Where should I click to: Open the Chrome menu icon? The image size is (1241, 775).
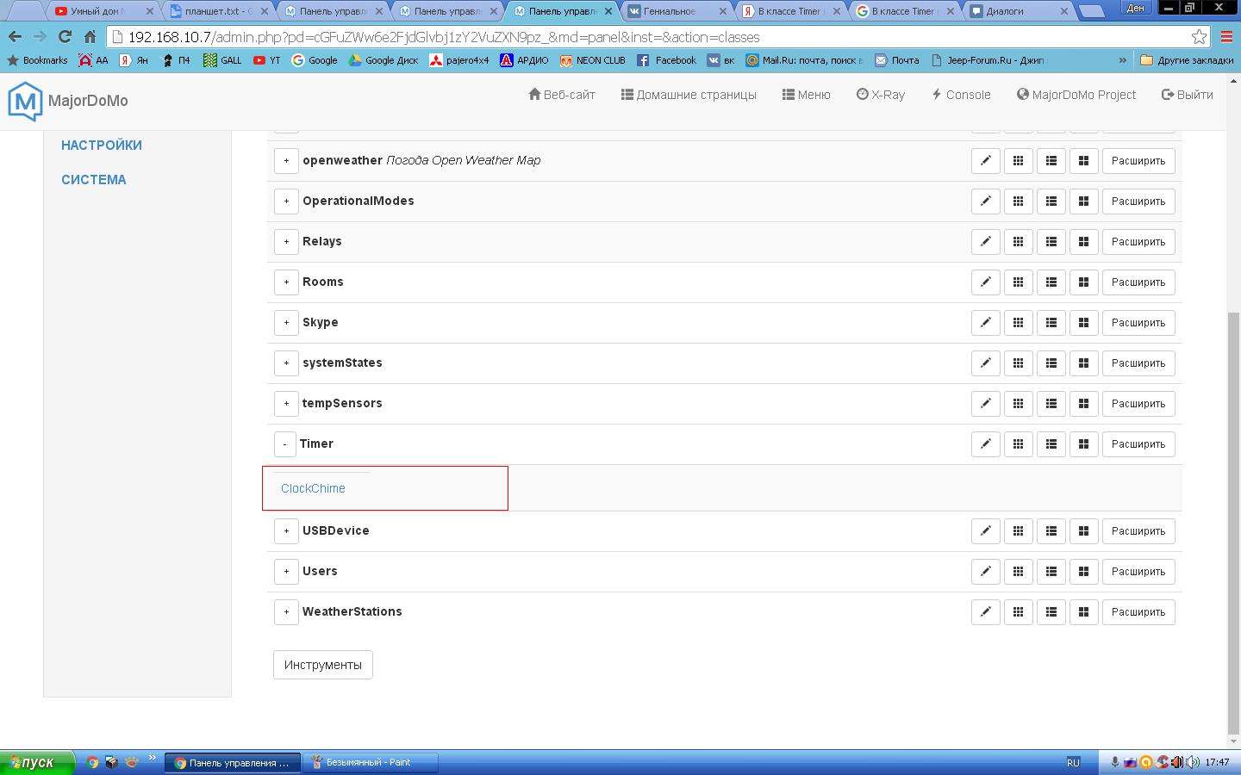coord(1226,37)
